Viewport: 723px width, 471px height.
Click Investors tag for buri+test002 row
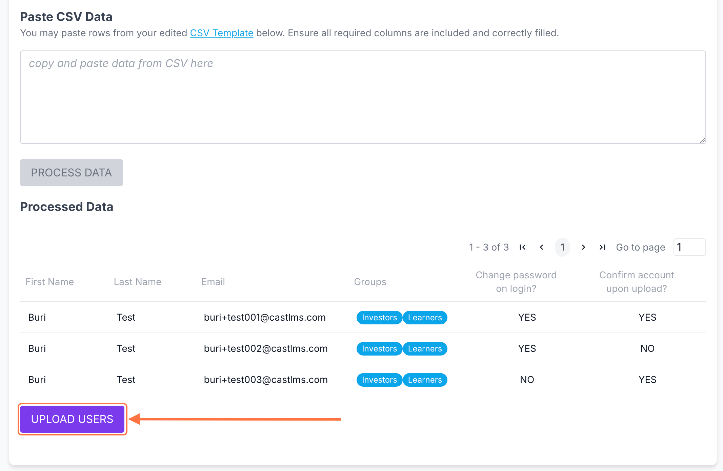(379, 349)
